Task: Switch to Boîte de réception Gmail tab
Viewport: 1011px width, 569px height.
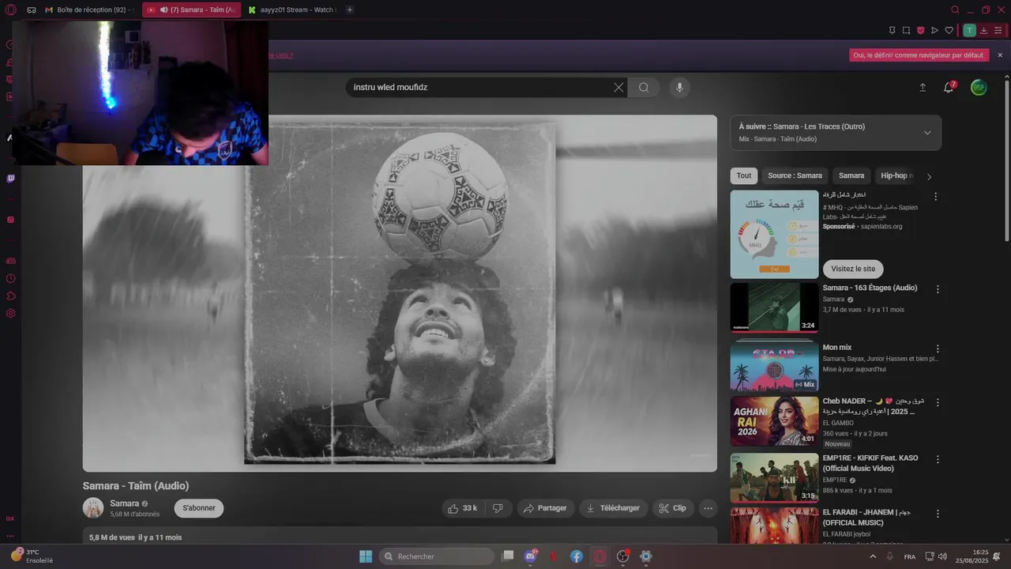Action: click(x=90, y=9)
